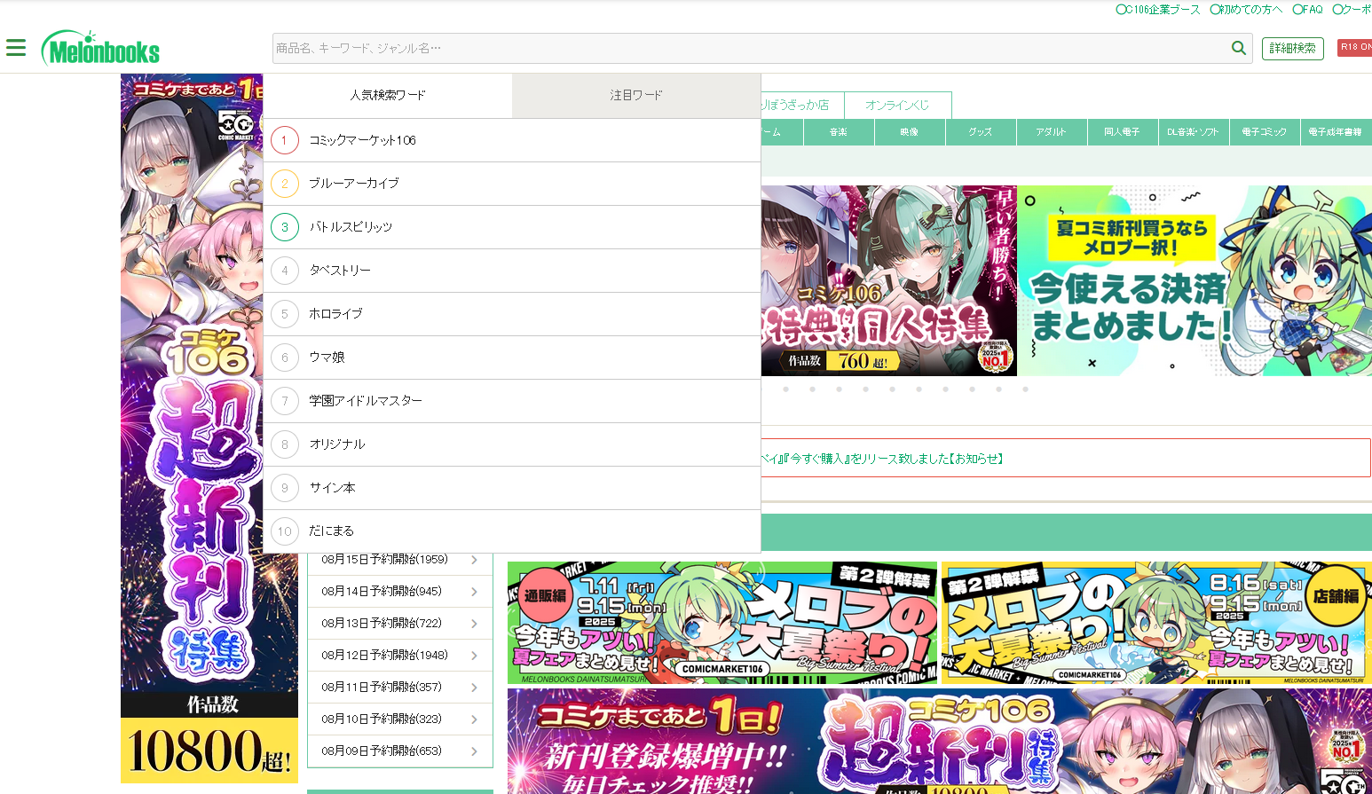Open the アダルト category
Screen dimensions: 1372x794
point(1052,132)
